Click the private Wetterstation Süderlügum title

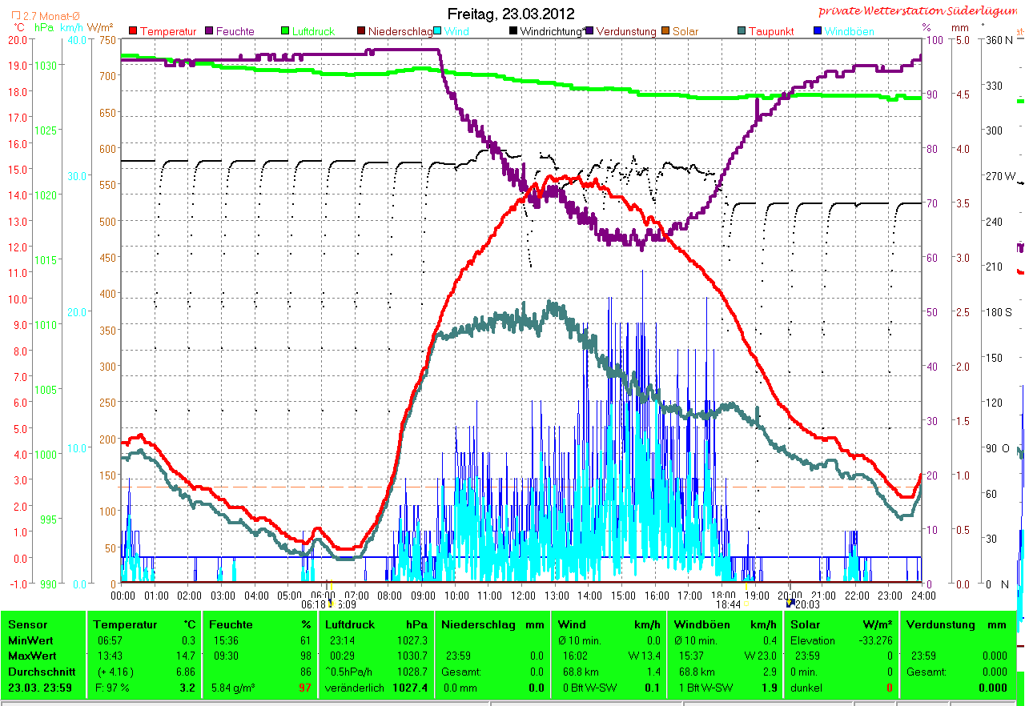coord(919,11)
